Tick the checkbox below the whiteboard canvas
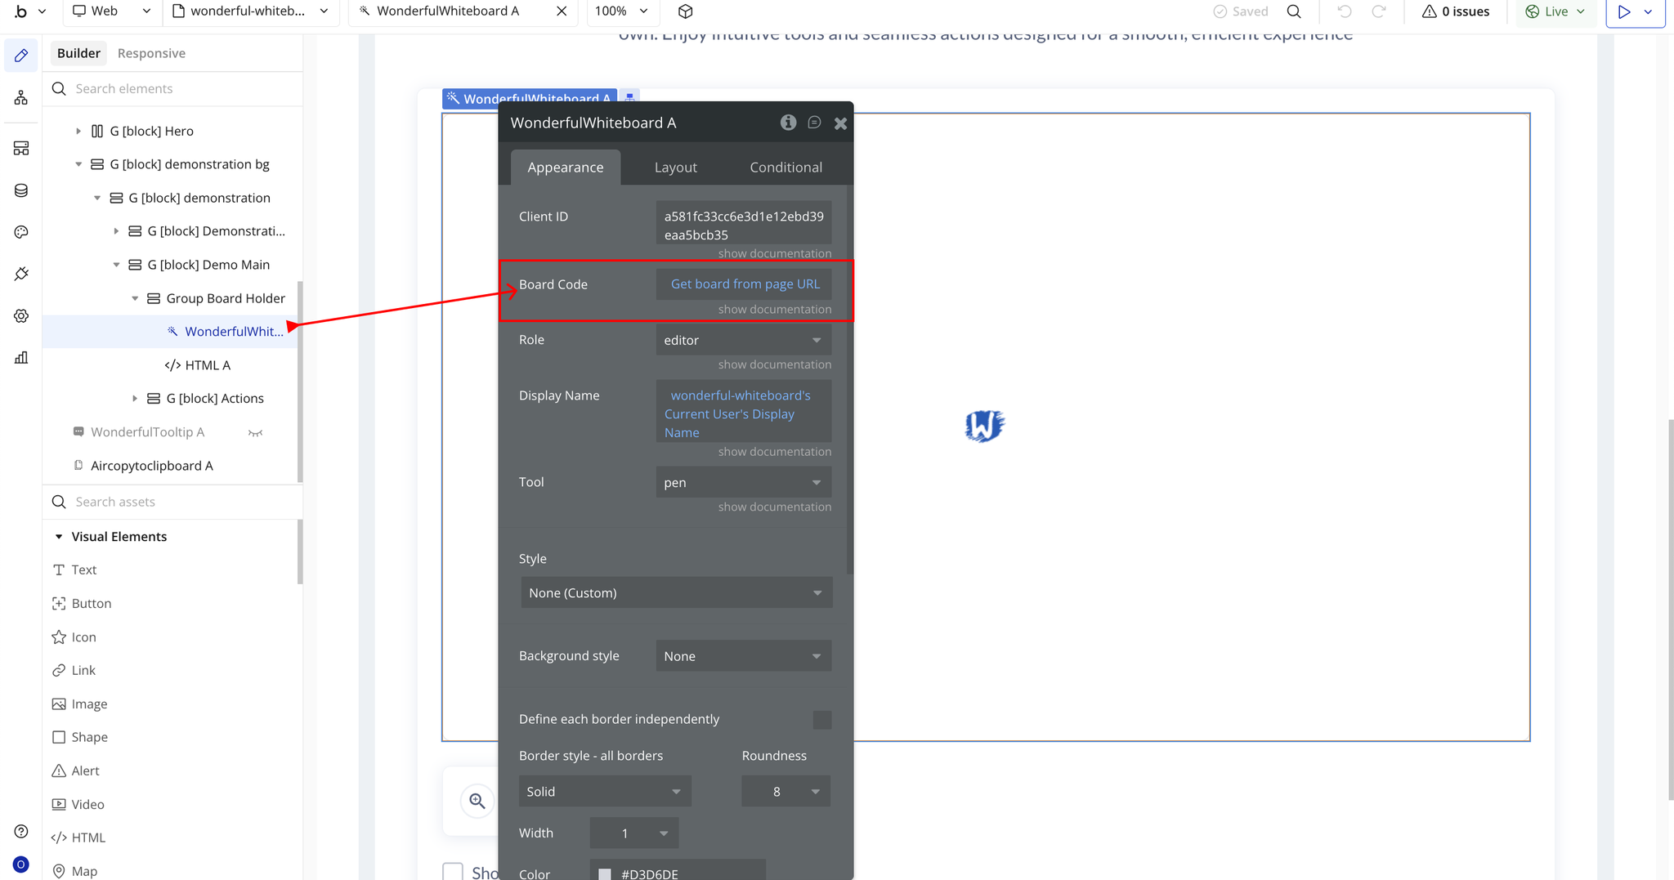 coord(453,872)
